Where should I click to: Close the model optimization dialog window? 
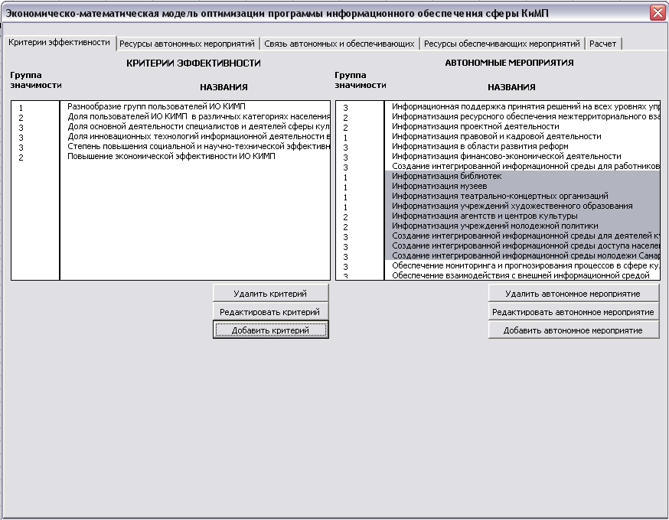tap(658, 13)
